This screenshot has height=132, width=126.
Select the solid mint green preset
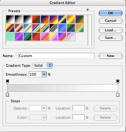click(x=10, y=37)
